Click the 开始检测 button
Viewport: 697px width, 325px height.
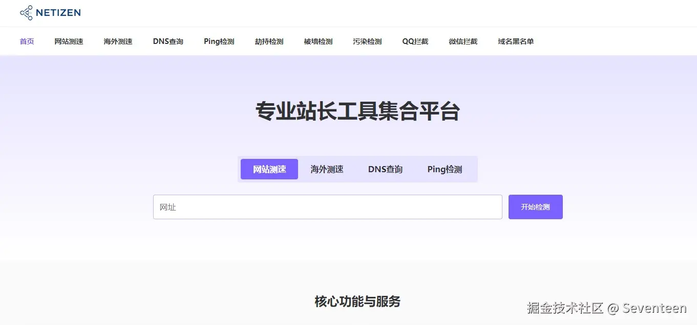(536, 207)
